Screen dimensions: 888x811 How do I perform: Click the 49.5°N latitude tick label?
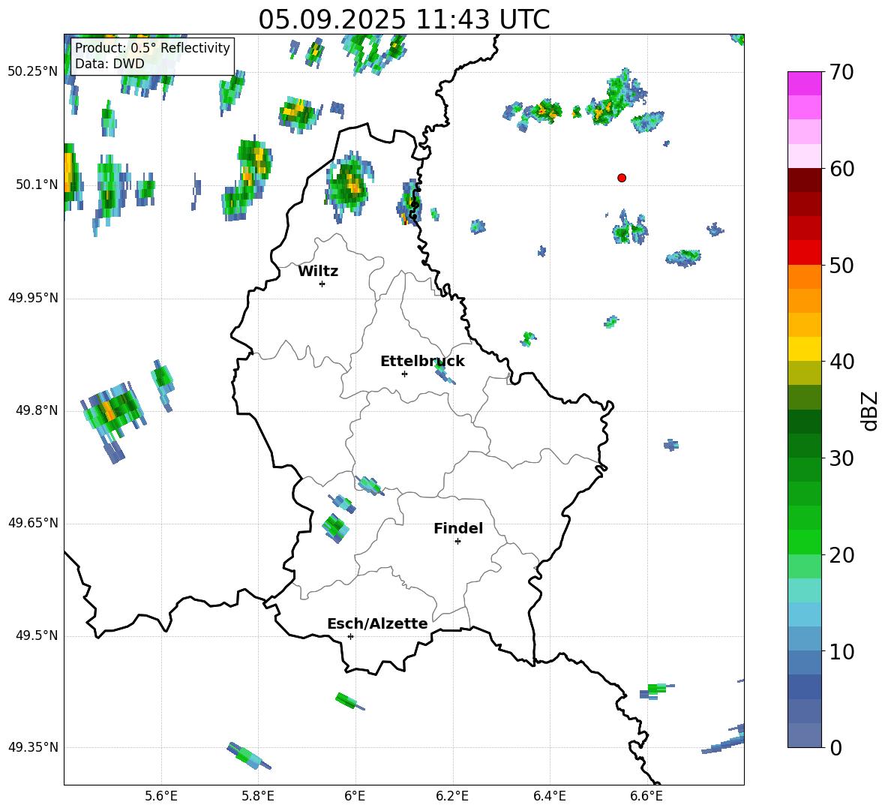(x=33, y=635)
